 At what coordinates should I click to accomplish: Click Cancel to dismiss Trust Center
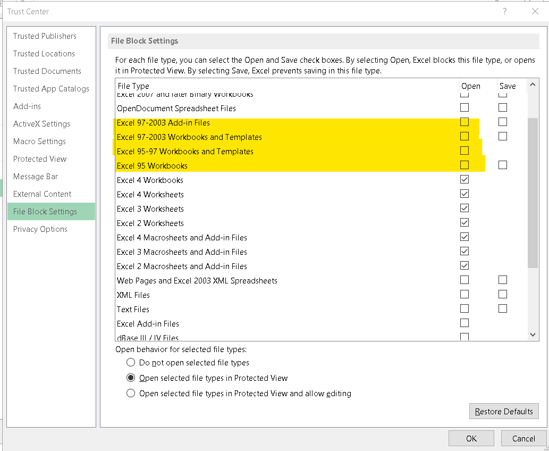tap(523, 438)
